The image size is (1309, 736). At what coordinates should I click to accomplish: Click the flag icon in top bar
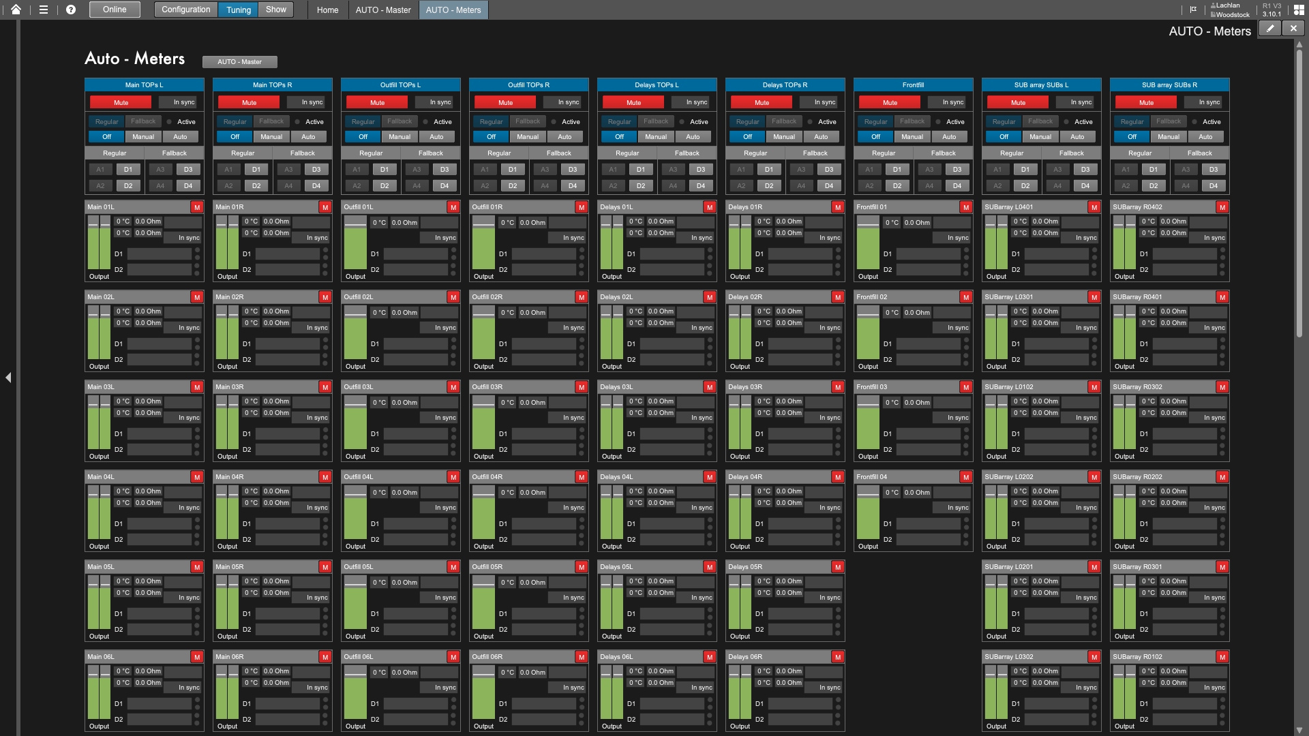tap(1193, 10)
